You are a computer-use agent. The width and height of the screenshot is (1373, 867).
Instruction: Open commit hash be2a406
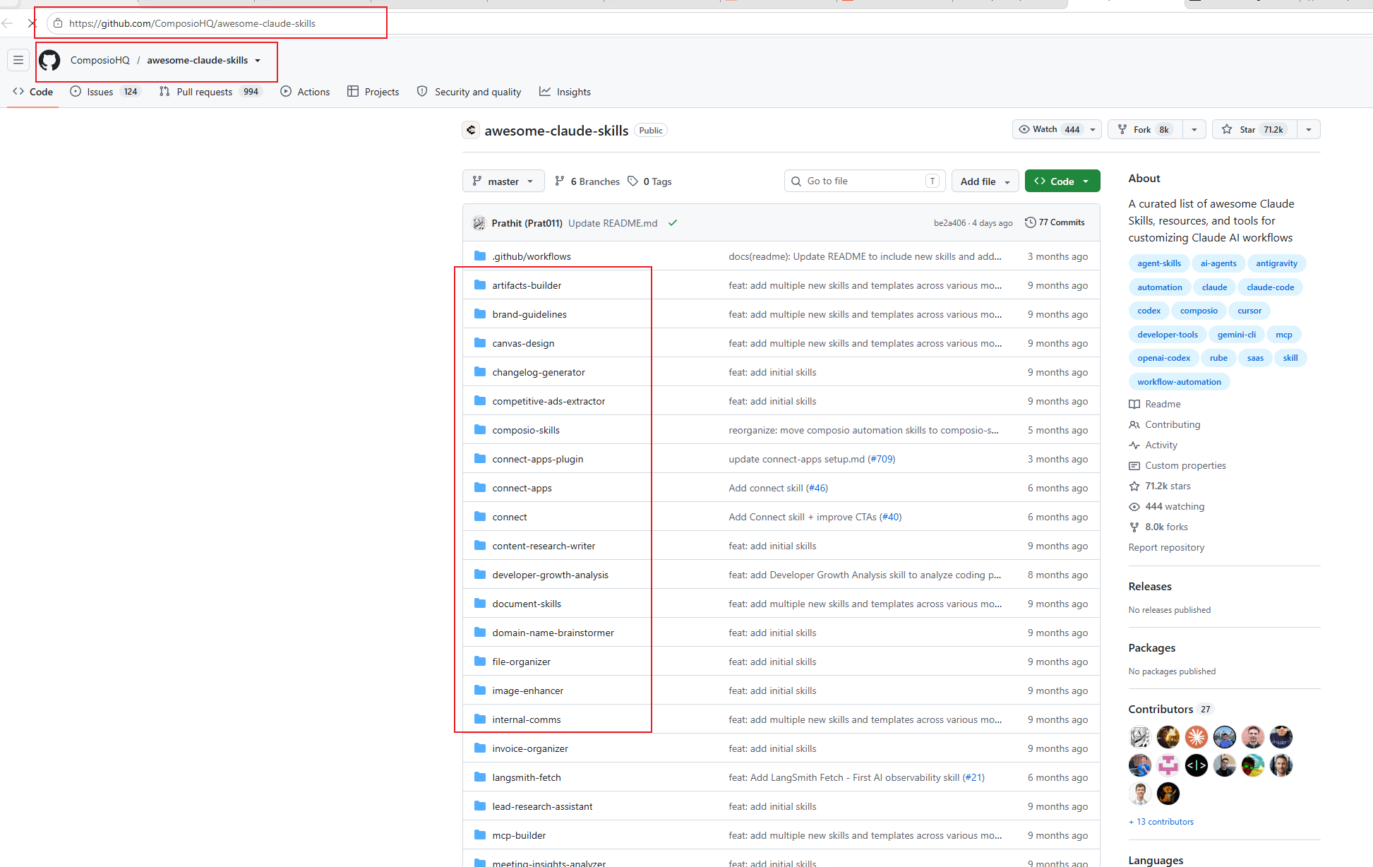click(x=949, y=223)
